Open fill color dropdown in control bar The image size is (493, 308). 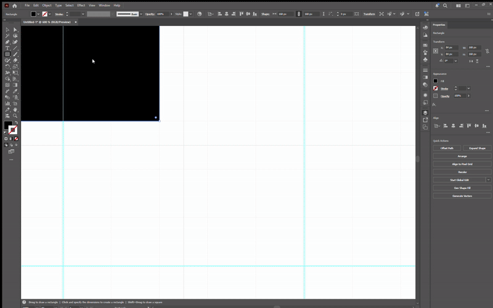38,14
